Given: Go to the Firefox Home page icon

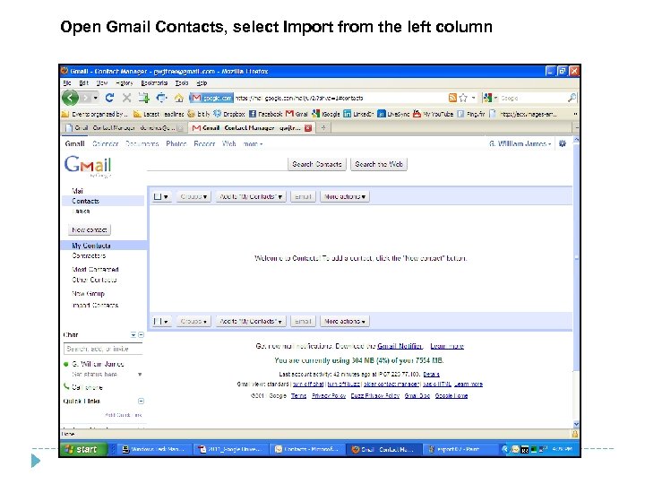Looking at the screenshot, I should coord(178,98).
